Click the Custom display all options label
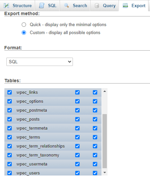 coord(65,33)
